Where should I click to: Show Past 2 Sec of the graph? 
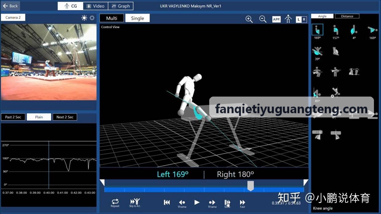click(x=13, y=117)
